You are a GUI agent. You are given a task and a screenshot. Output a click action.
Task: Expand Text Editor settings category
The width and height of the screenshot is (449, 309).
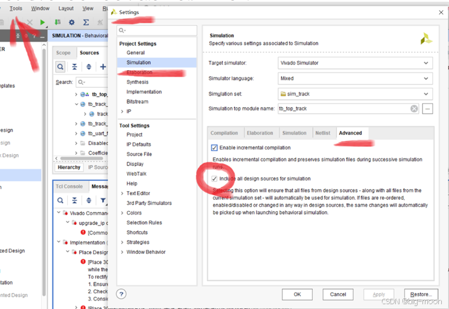pyautogui.click(x=122, y=194)
